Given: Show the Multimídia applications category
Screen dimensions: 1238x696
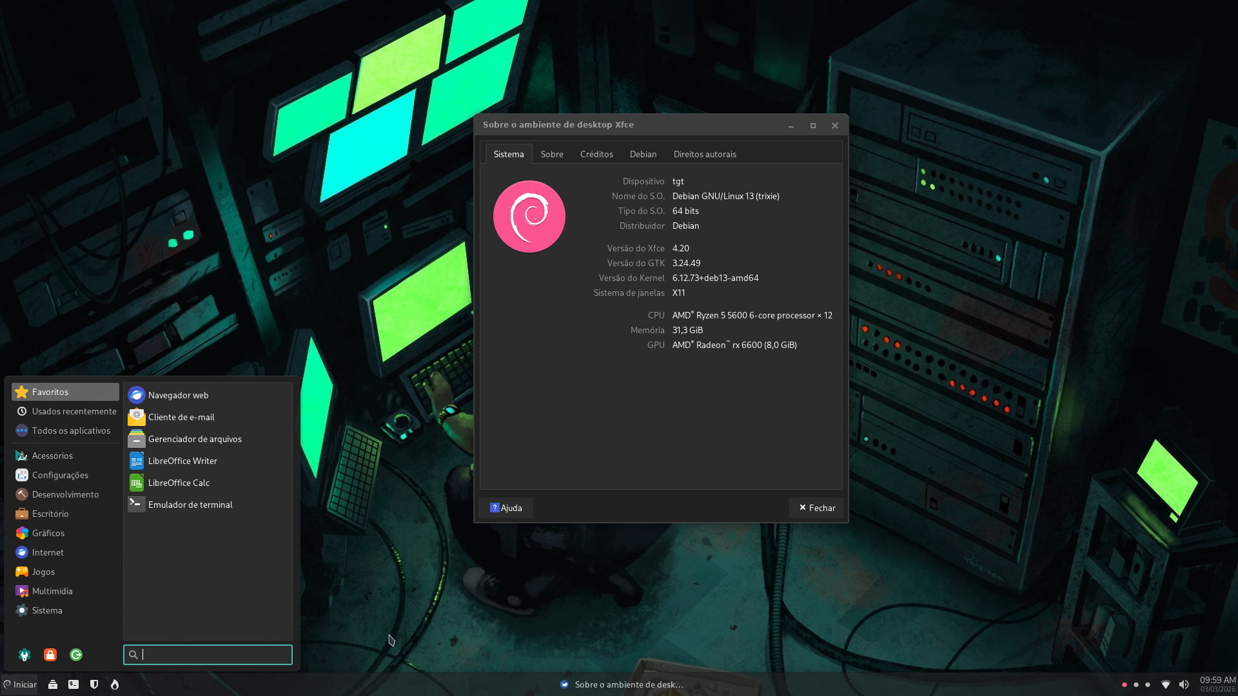Looking at the screenshot, I should [x=52, y=591].
